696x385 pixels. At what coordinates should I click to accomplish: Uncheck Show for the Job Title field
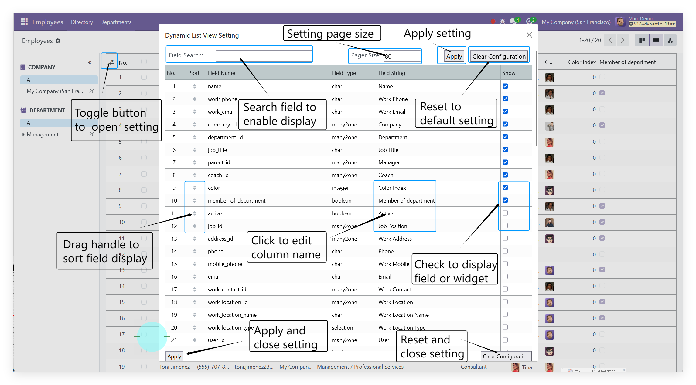(x=505, y=149)
